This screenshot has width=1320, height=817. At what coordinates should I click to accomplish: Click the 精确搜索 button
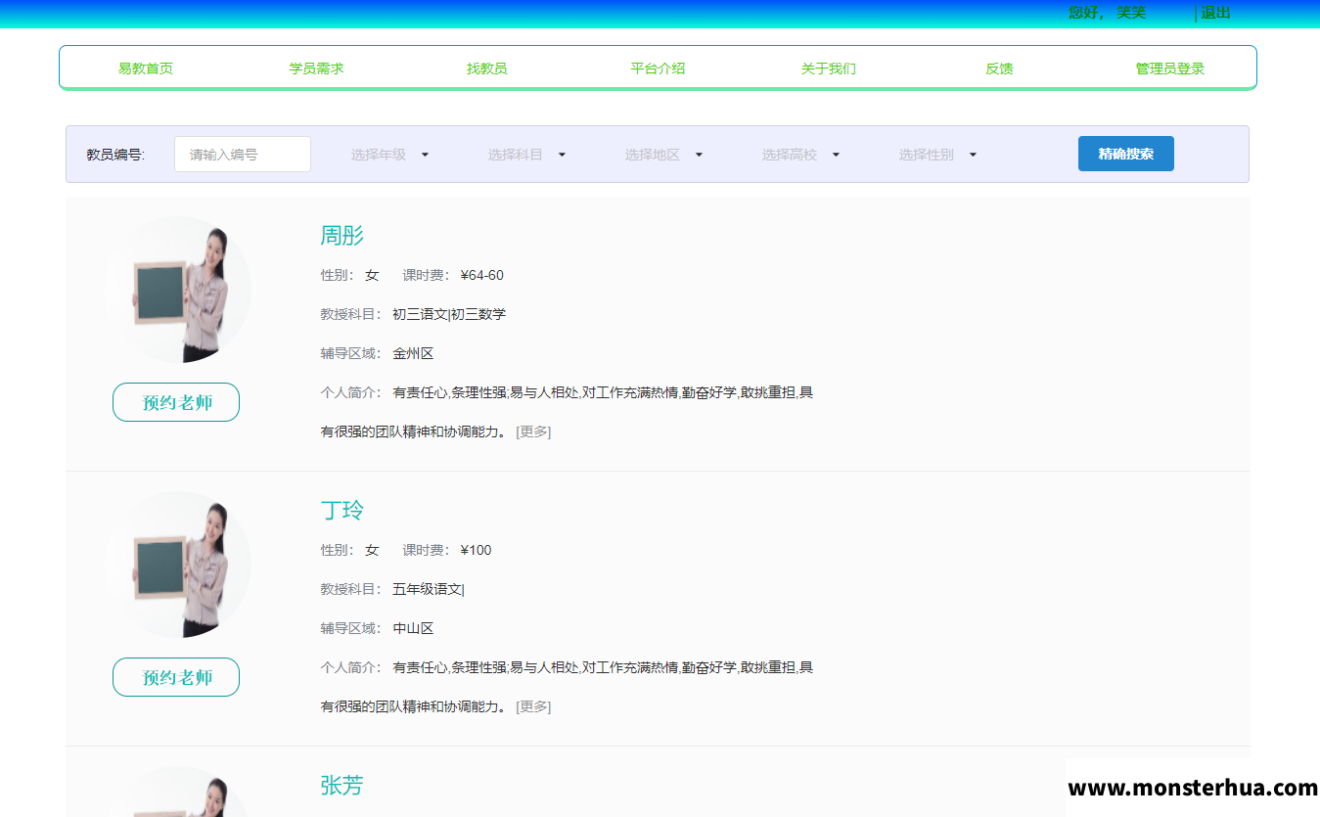[1126, 154]
